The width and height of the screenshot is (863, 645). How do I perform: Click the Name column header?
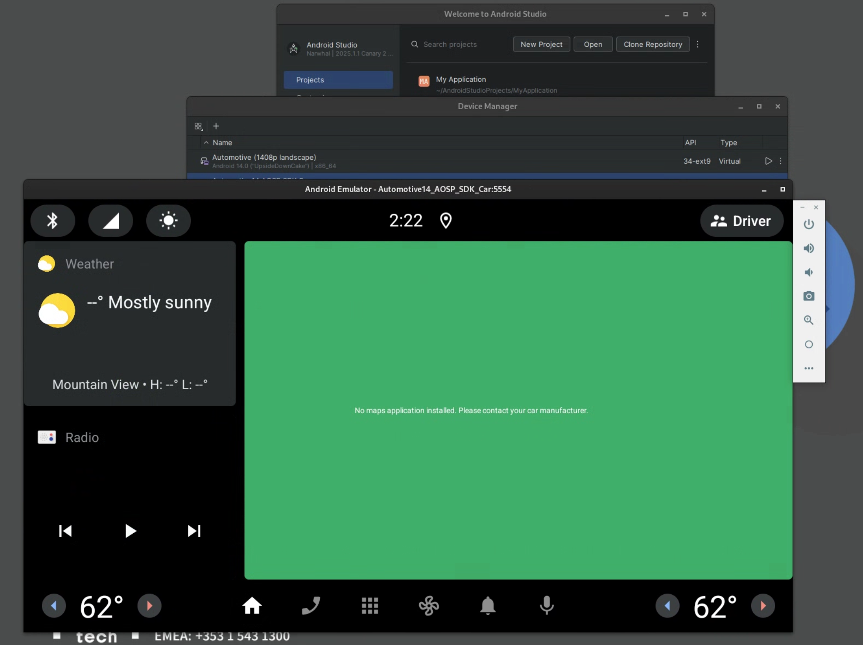[222, 143]
